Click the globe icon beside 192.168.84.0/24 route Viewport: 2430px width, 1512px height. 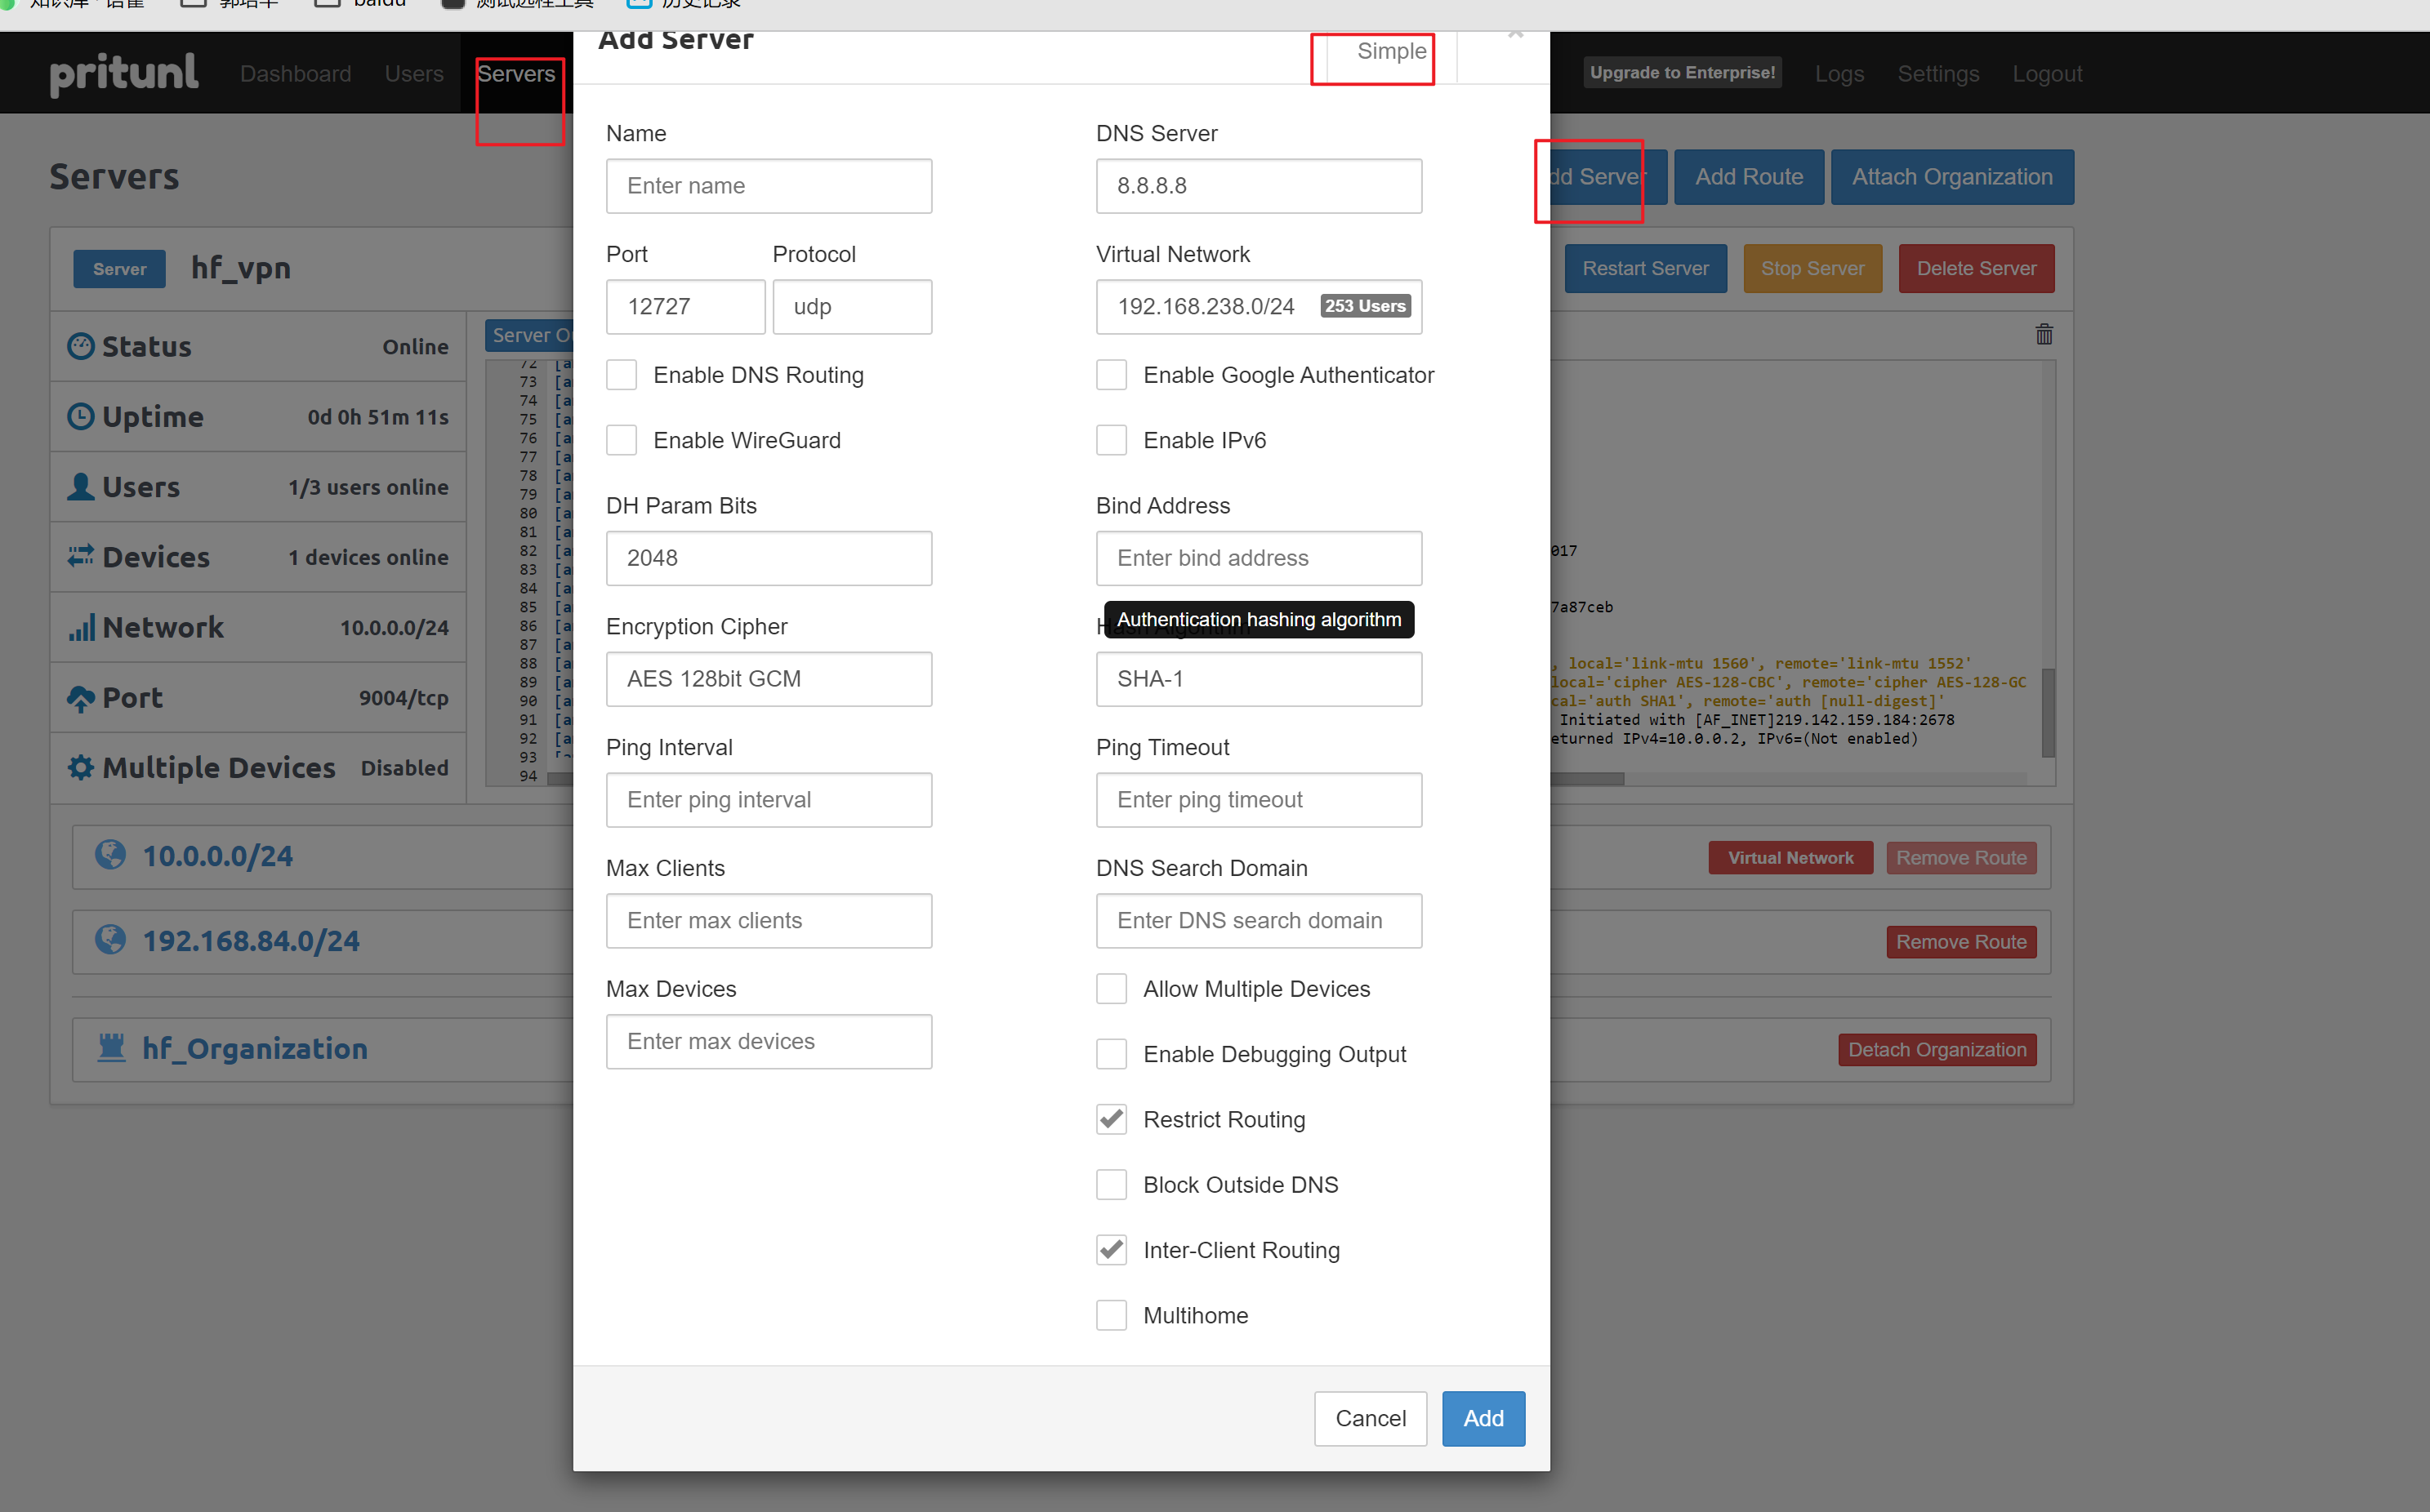click(x=110, y=940)
